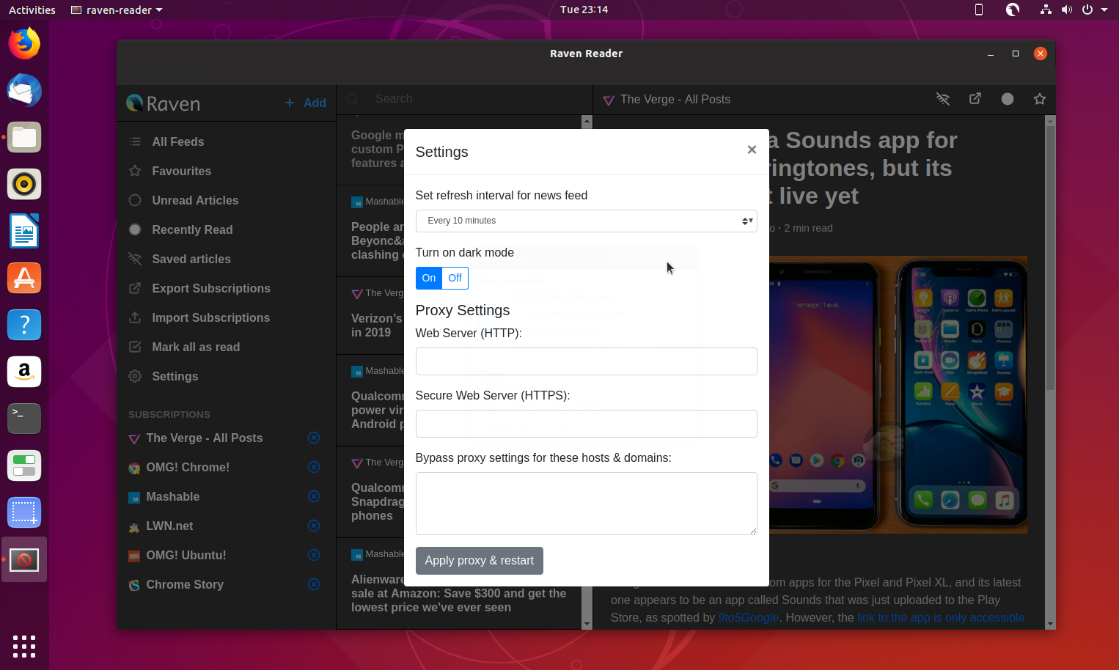Launch Thunderbird from the dock
This screenshot has width=1119, height=670.
[x=24, y=90]
